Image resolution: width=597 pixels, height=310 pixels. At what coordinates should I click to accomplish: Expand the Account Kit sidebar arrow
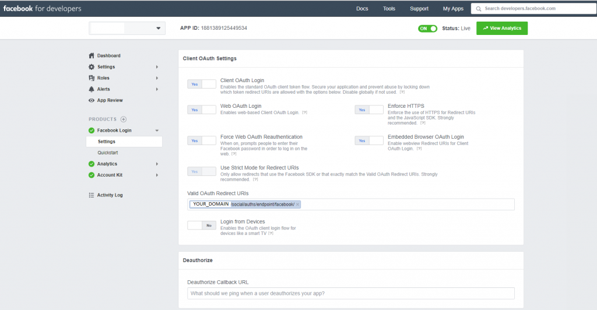pos(157,175)
